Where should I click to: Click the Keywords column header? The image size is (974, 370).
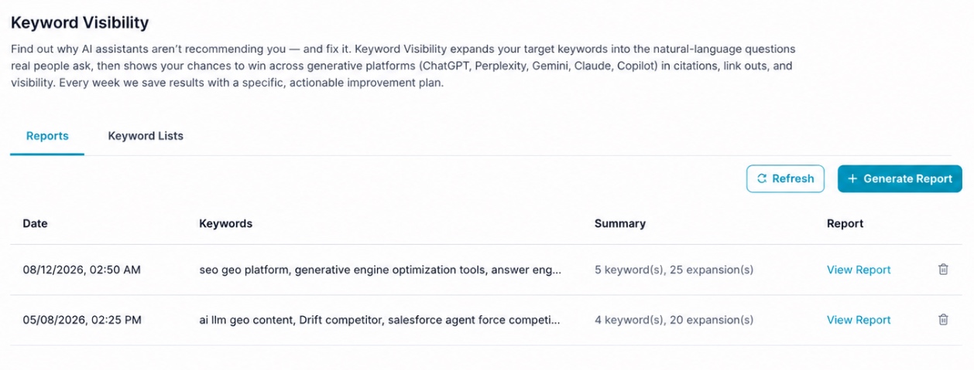225,223
